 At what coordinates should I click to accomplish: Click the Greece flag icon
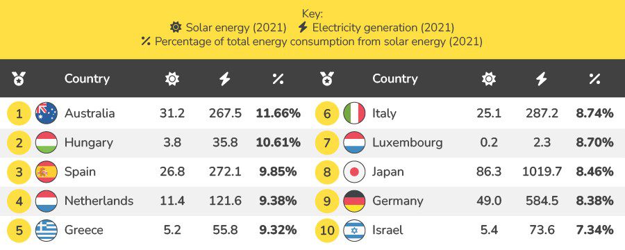pos(47,230)
